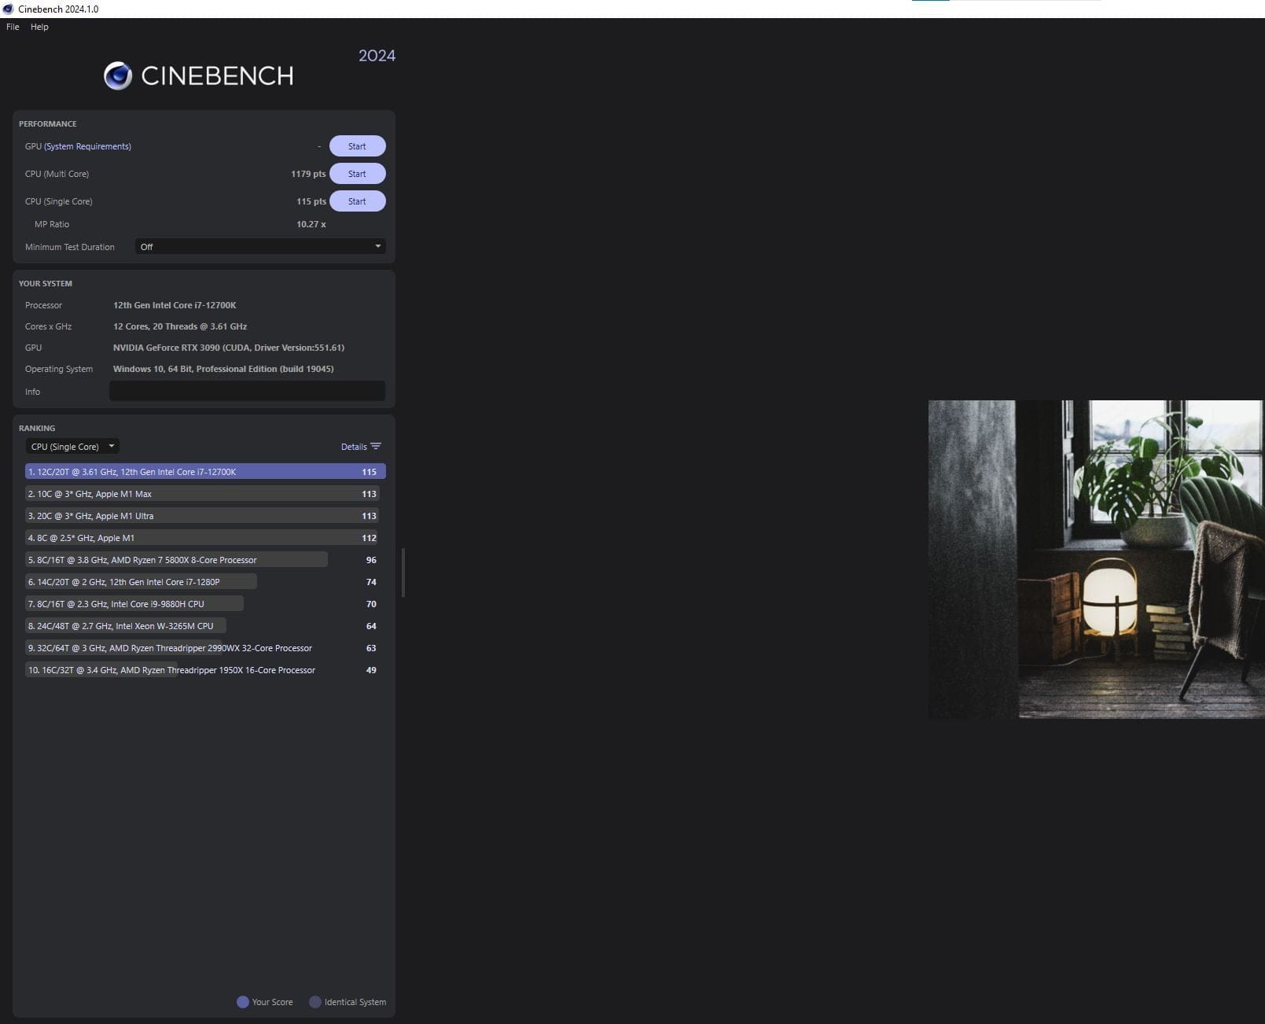
Task: Click the Identical System legend label
Action: pyautogui.click(x=355, y=1002)
